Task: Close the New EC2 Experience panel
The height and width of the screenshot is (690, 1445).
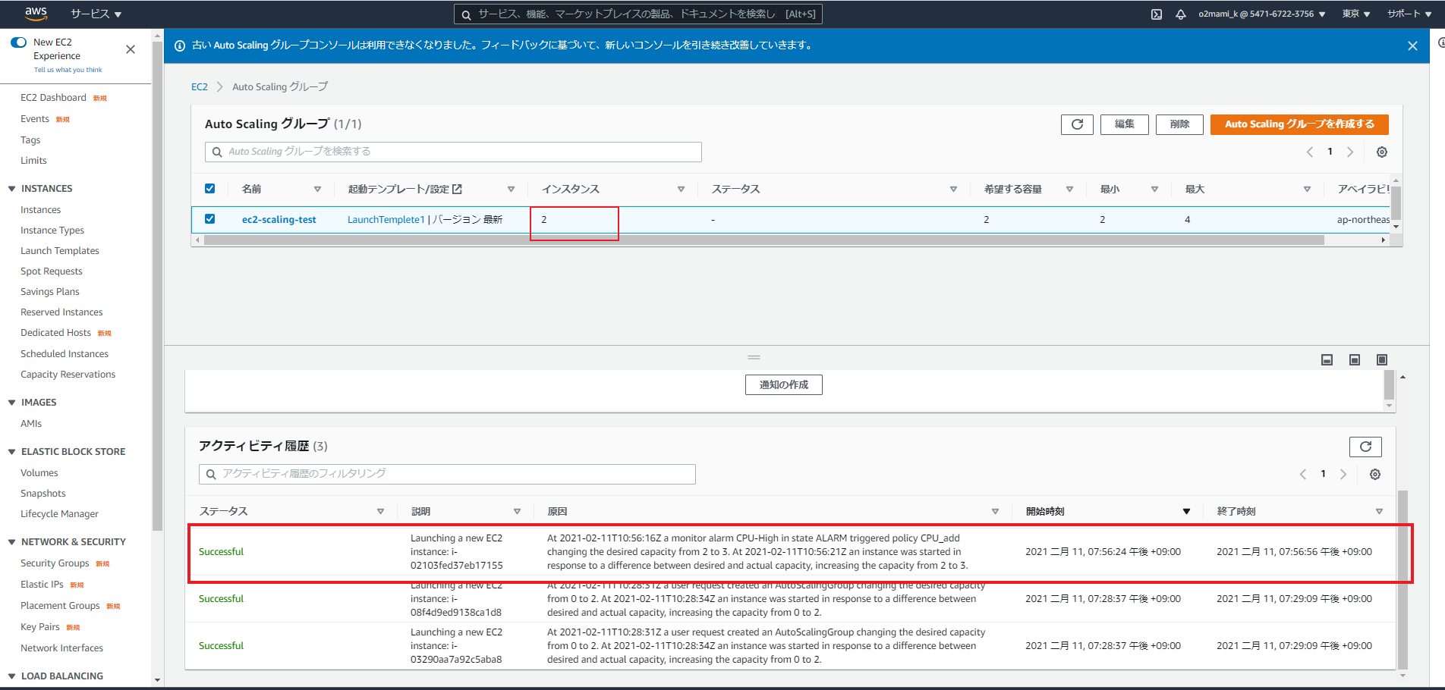Action: (131, 49)
